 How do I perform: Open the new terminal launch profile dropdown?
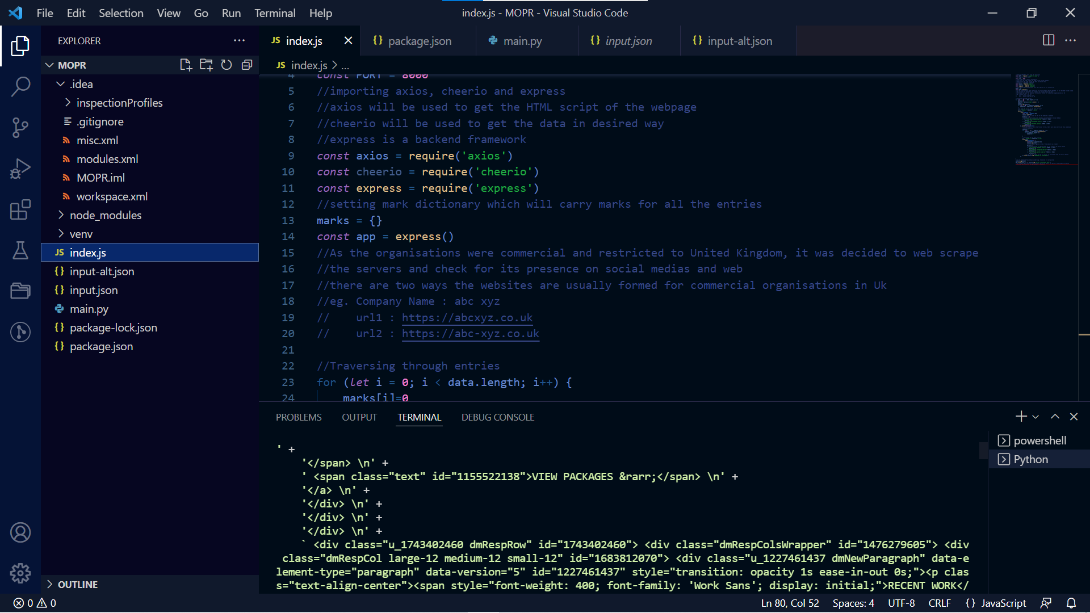(1036, 417)
